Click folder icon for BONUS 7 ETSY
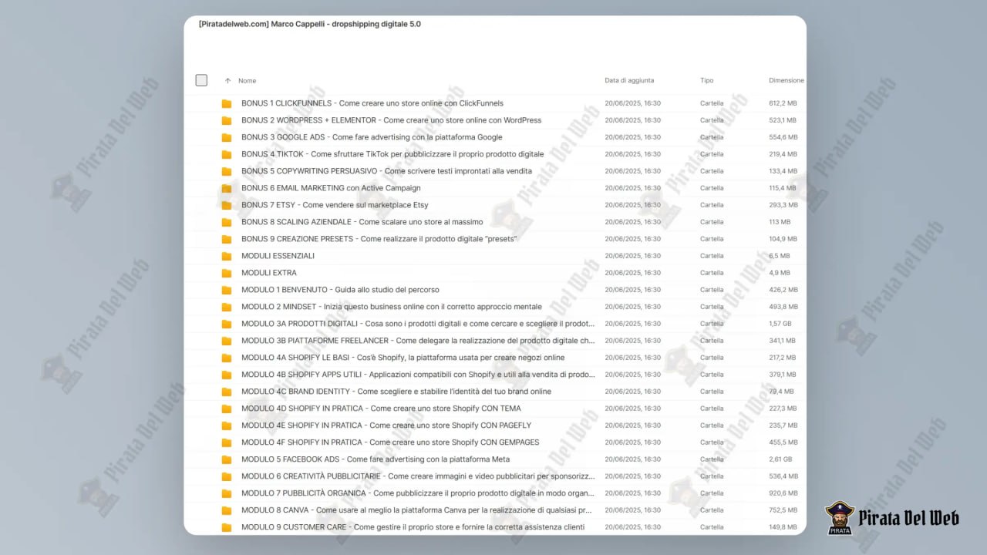Viewport: 987px width, 555px height. click(x=227, y=205)
